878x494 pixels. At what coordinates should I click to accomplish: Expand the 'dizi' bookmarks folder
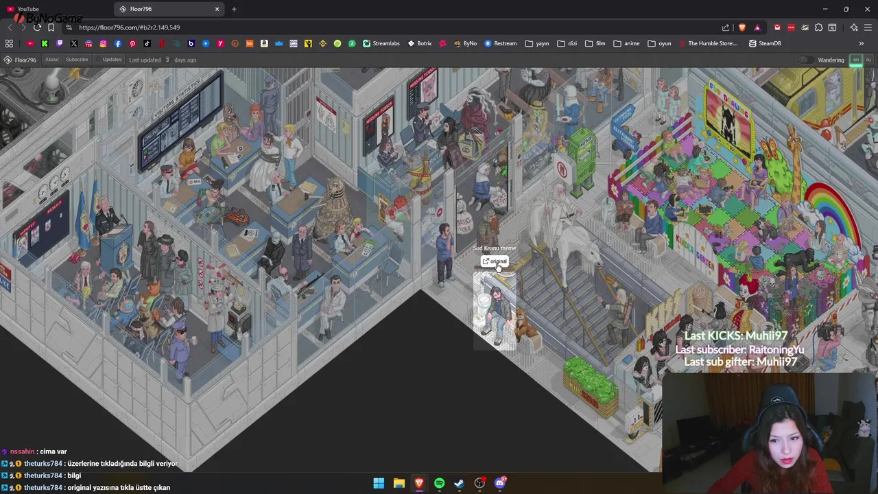pyautogui.click(x=567, y=43)
